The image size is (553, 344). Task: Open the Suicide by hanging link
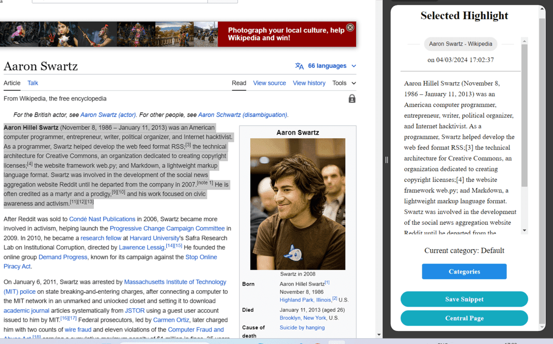click(302, 328)
